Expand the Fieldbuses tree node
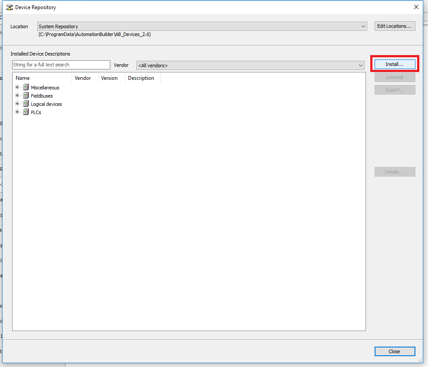 [x=17, y=95]
